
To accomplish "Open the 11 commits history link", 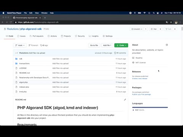I will click(x=120, y=53).
